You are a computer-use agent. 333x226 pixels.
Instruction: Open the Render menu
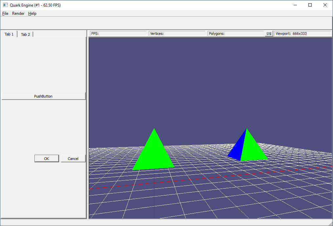18,13
